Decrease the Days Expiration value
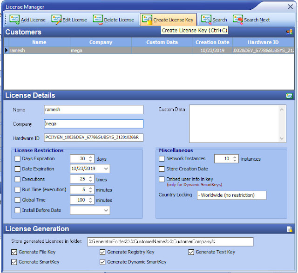Image resolution: width=298 pixels, height=273 pixels. pos(90,161)
